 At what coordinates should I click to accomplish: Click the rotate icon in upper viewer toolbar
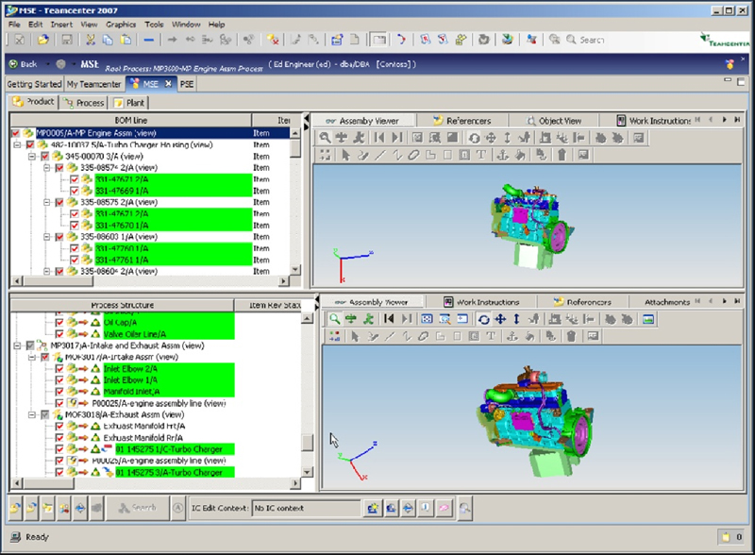[x=474, y=138]
